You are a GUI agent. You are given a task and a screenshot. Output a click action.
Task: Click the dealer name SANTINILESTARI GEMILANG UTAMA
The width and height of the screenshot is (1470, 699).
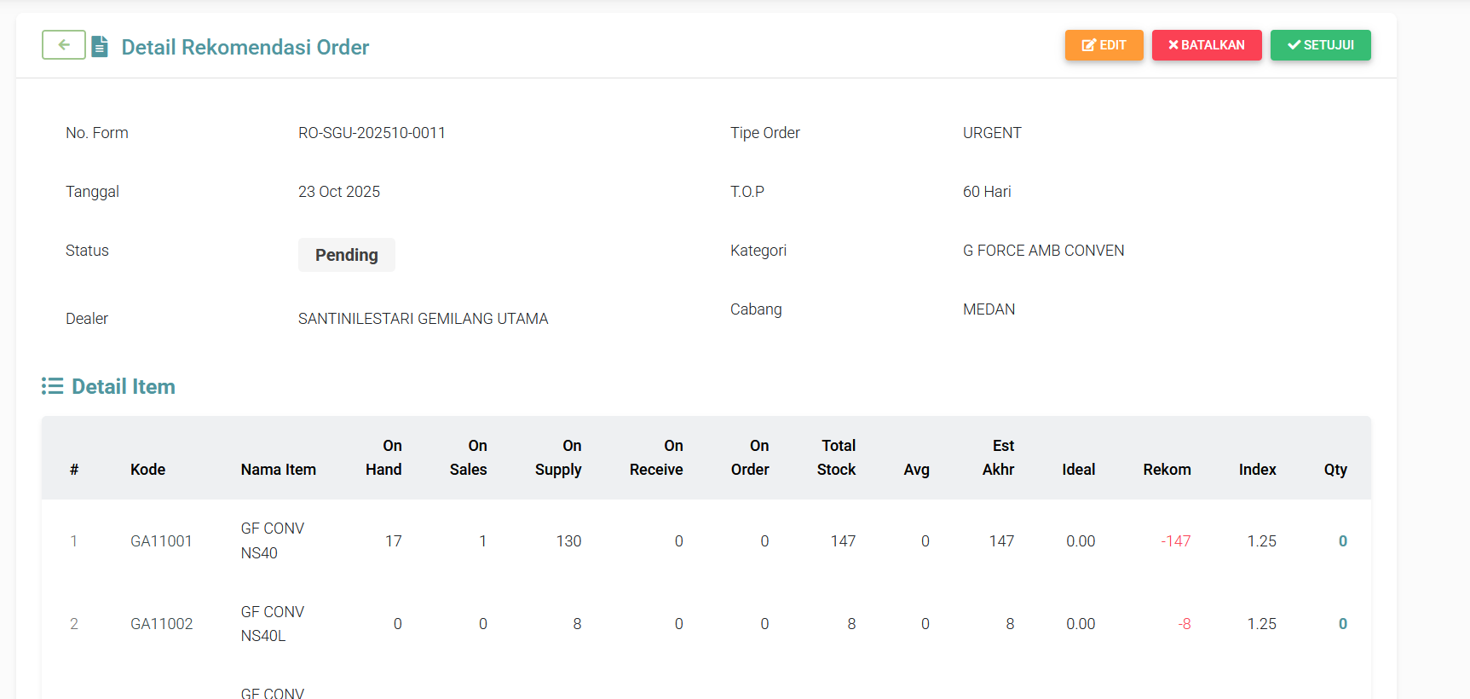[x=423, y=319]
